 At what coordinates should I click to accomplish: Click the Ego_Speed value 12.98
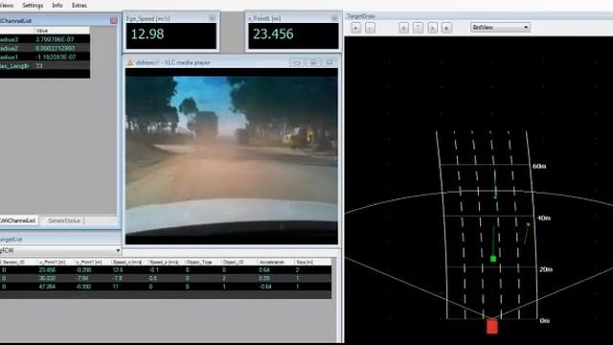[148, 34]
